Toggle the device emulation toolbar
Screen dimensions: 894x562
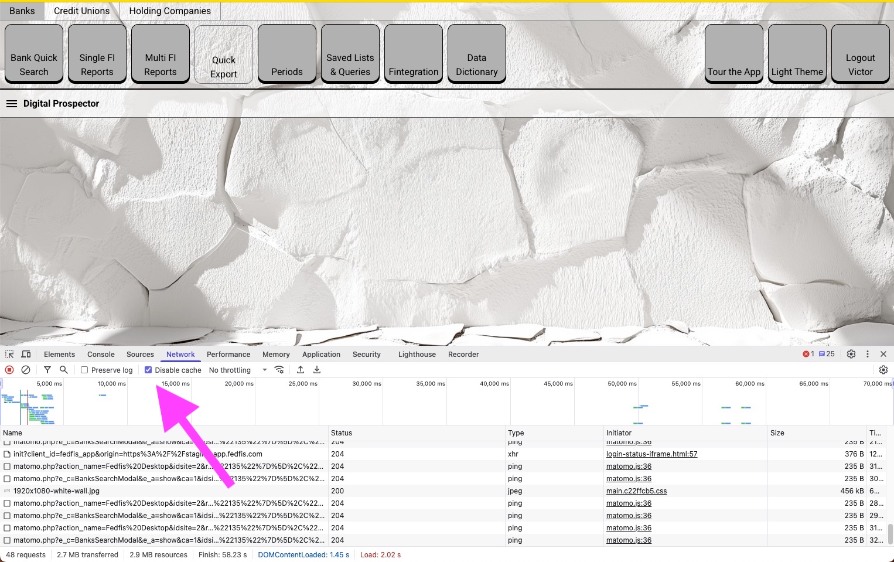pyautogui.click(x=26, y=354)
